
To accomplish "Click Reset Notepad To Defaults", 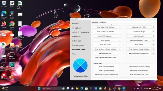I will click(105, 32).
